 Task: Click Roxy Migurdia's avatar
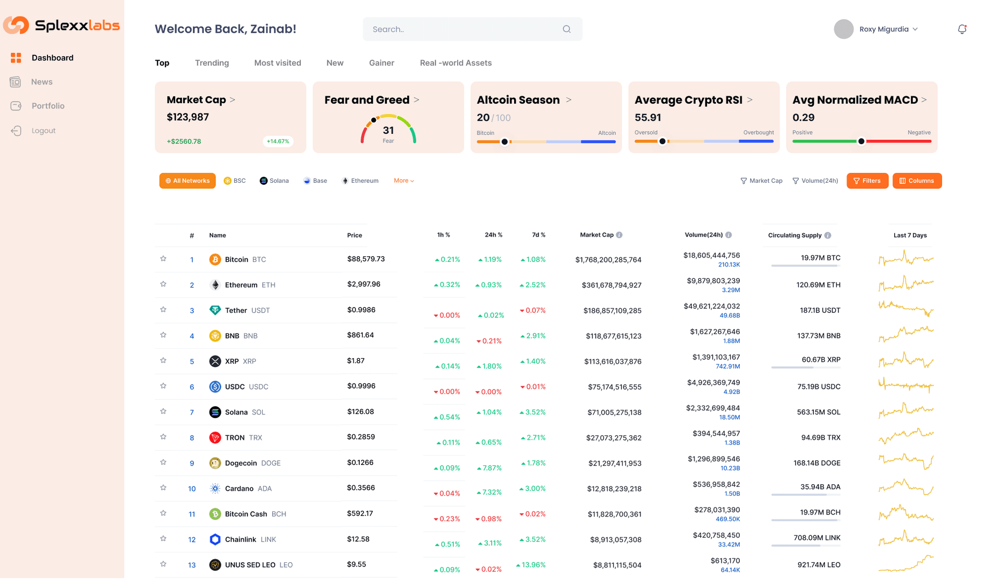[x=844, y=29]
